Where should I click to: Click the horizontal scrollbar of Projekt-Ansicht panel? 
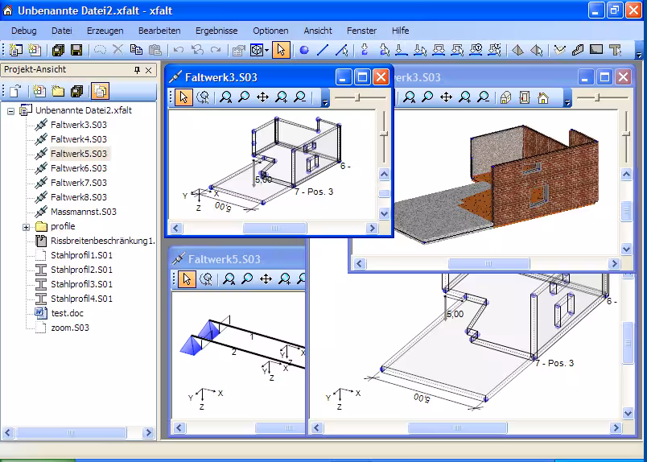72,432
